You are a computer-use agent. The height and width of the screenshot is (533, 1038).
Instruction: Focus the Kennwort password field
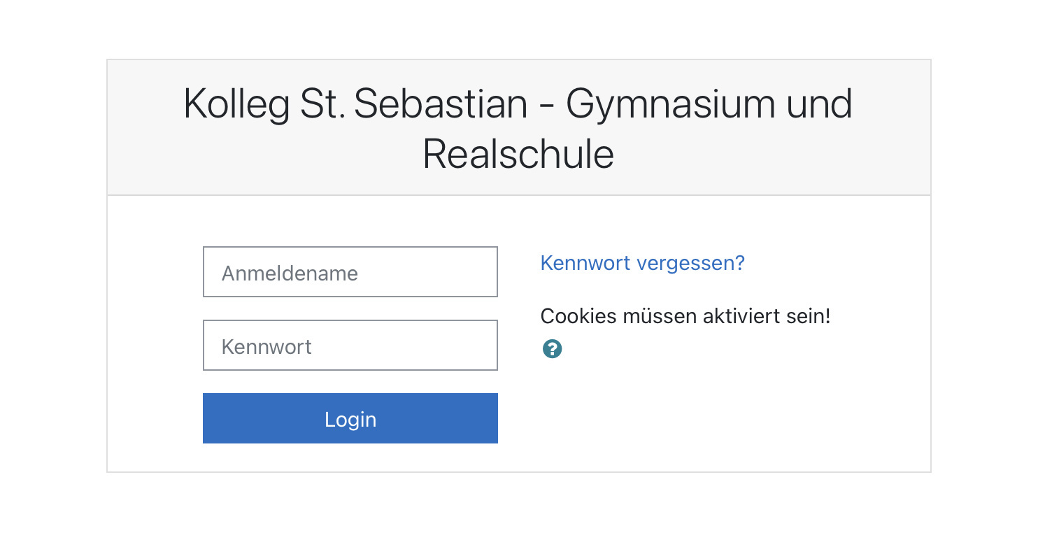coord(350,346)
